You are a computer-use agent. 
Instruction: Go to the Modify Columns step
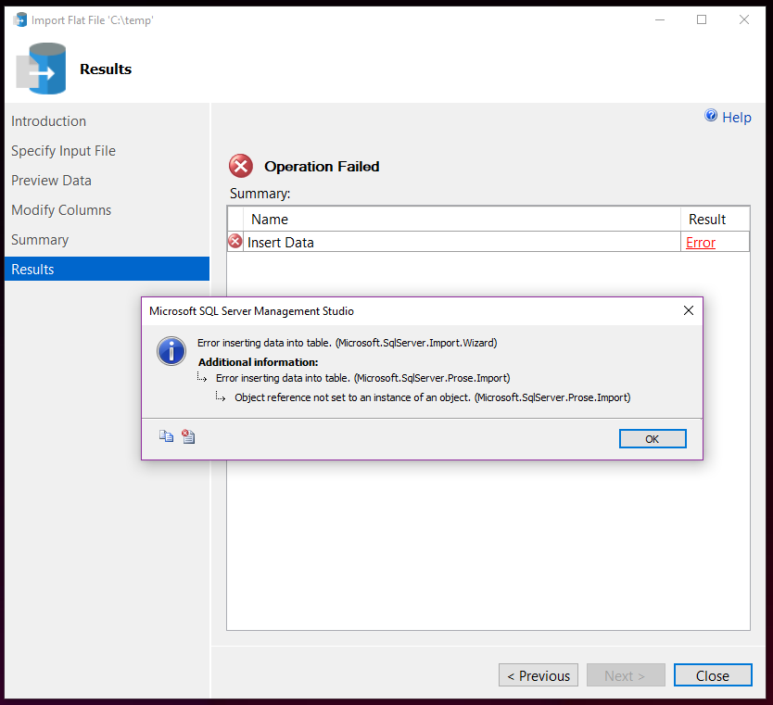[x=61, y=210]
